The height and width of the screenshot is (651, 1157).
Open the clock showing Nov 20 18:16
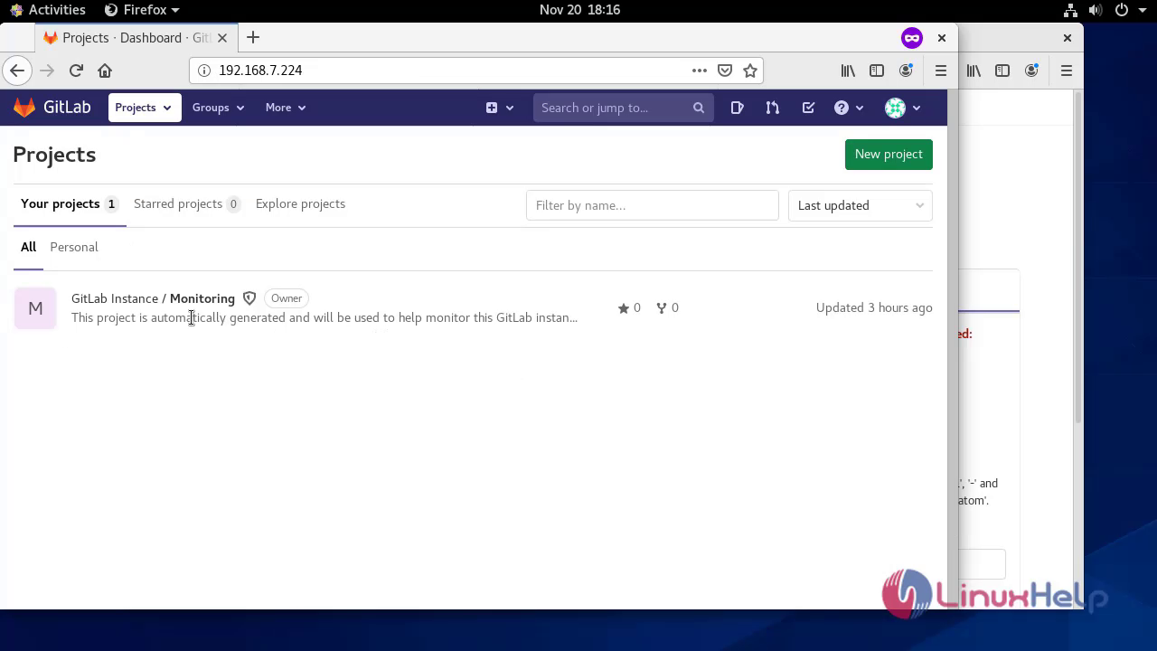(x=579, y=10)
